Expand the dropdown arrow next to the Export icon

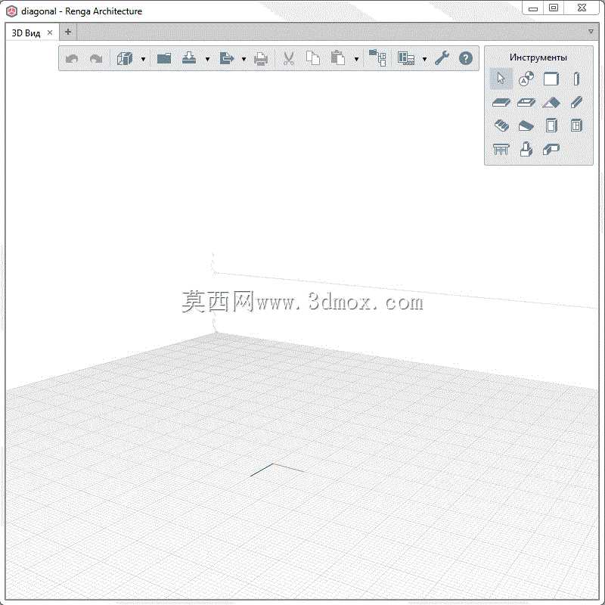244,59
